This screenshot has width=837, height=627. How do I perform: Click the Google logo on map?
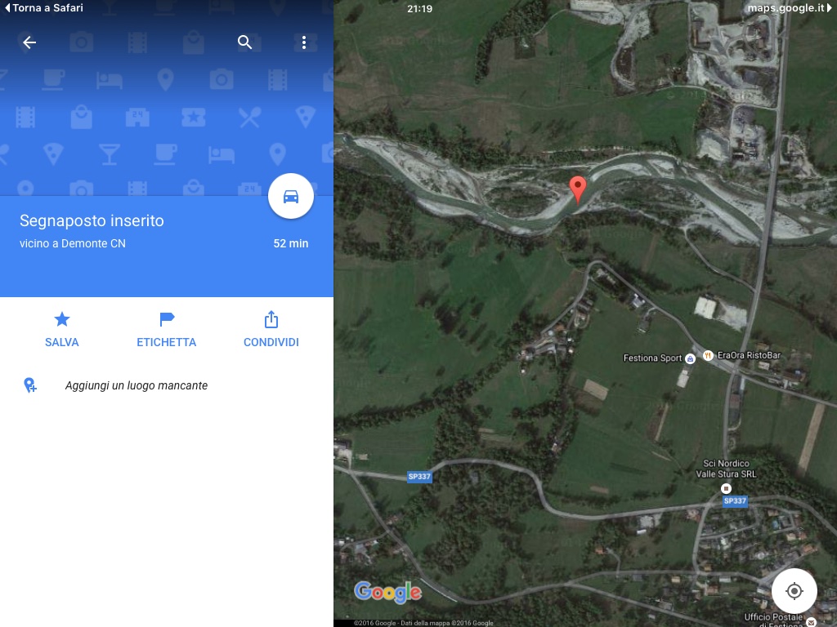[388, 593]
